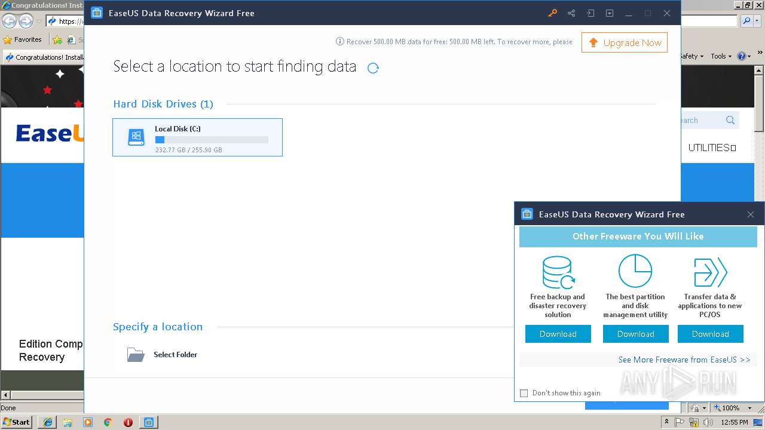The height and width of the screenshot is (430, 765).
Task: Open the Windows Start menu
Action: 16,422
